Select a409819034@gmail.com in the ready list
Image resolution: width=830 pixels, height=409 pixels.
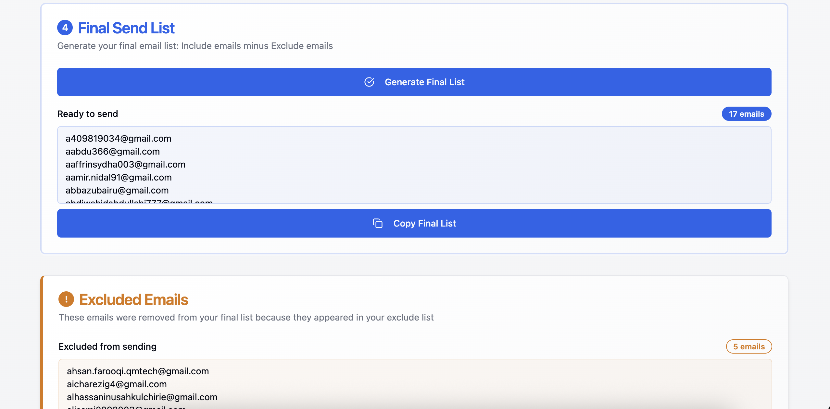point(118,138)
